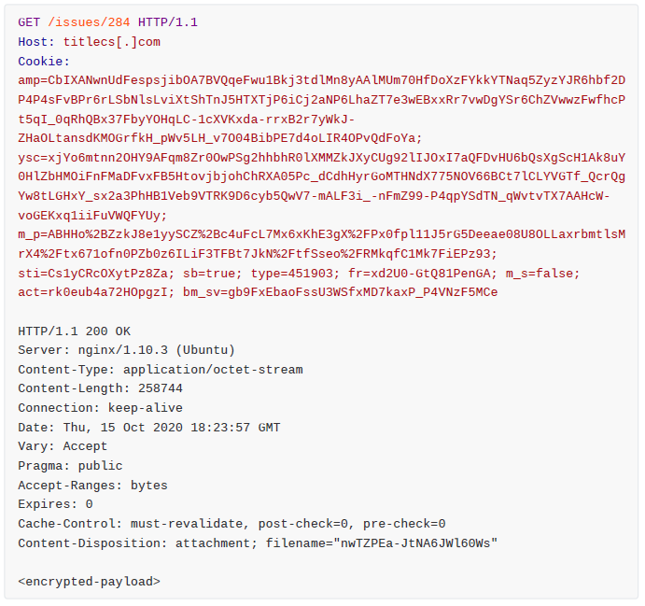
Task: Click the HTTP/1.1 200 OK status line
Action: pyautogui.click(x=74, y=331)
